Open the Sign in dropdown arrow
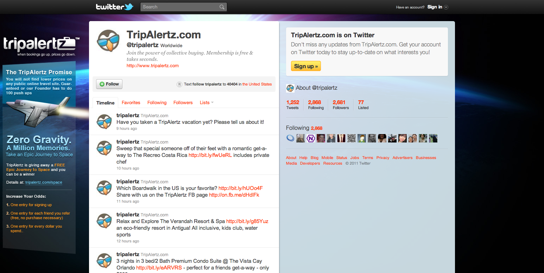 [446, 7]
